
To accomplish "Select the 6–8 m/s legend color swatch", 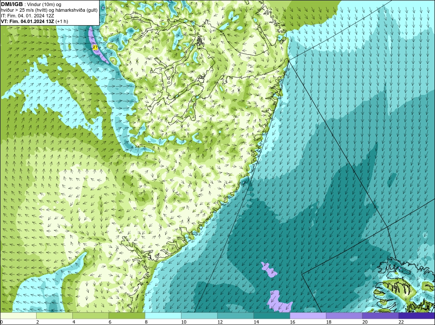I will click(x=127, y=316).
